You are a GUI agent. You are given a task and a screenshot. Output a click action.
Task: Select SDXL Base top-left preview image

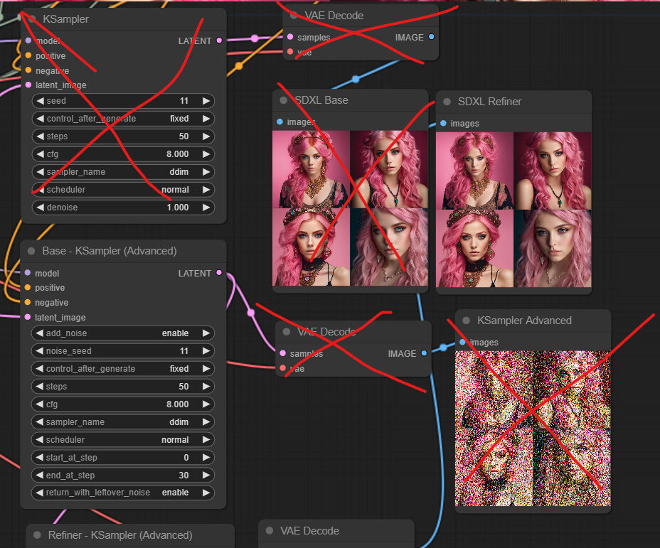point(311,169)
